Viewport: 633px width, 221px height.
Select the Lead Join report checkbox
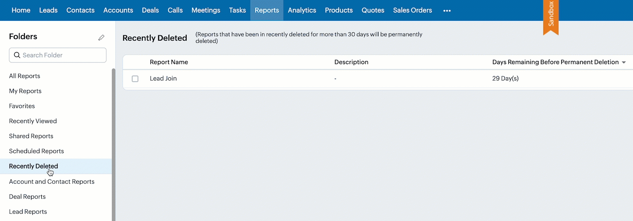pos(135,79)
